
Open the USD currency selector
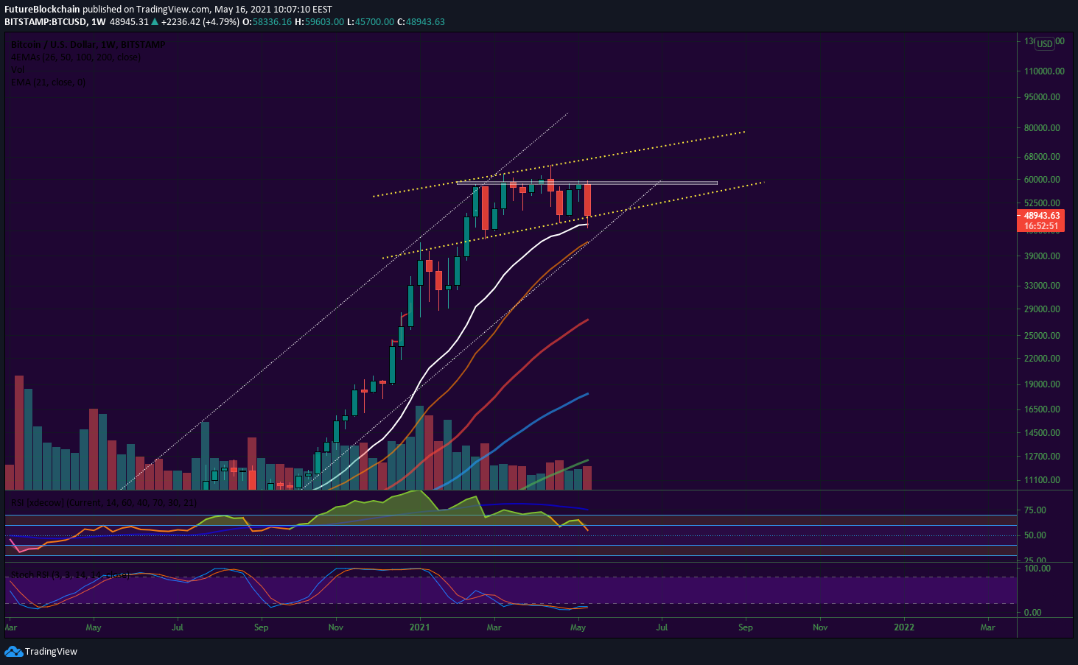(1045, 44)
